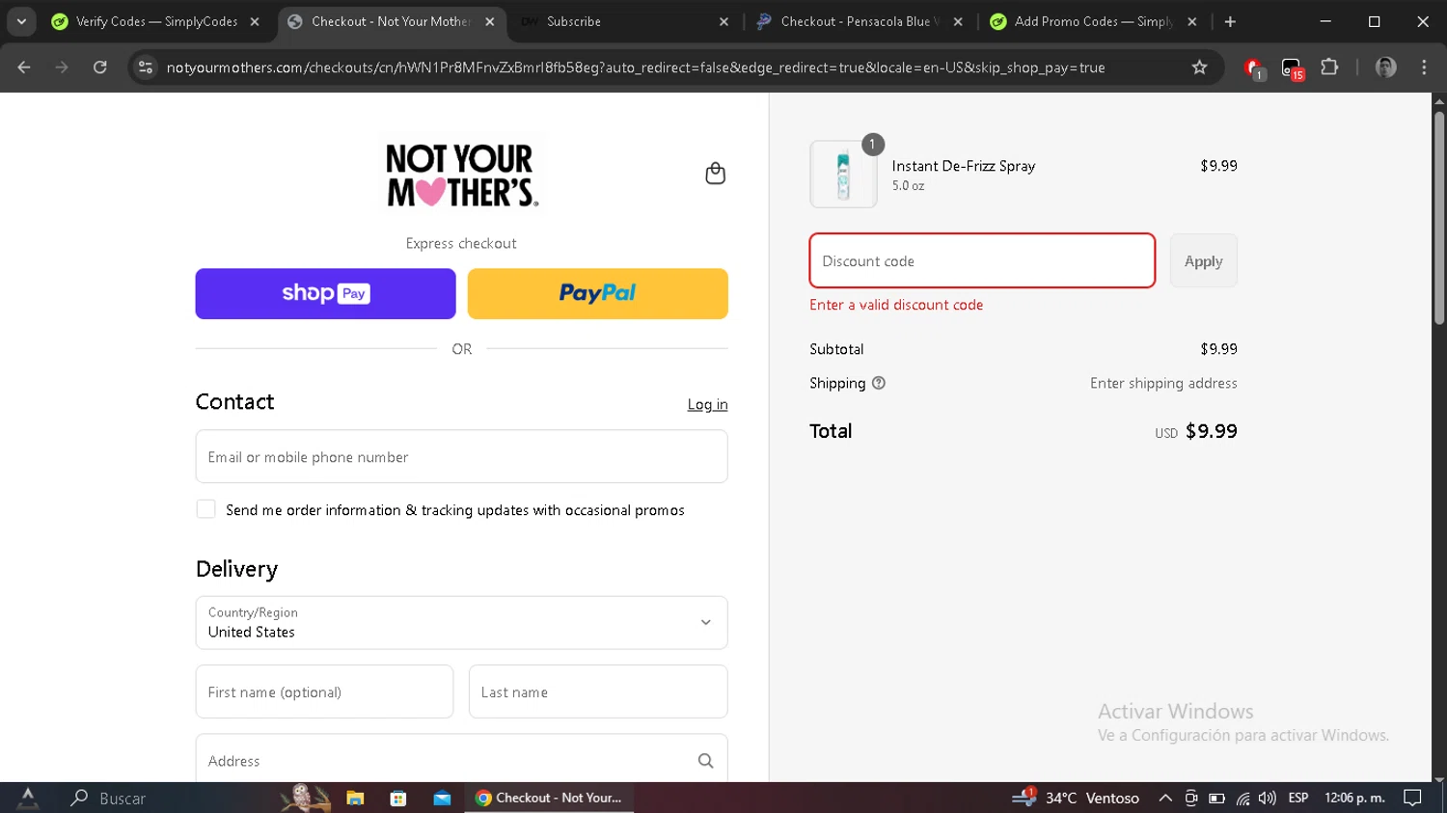Open the browser extensions puzzle icon
The width and height of the screenshot is (1447, 813).
[x=1329, y=68]
